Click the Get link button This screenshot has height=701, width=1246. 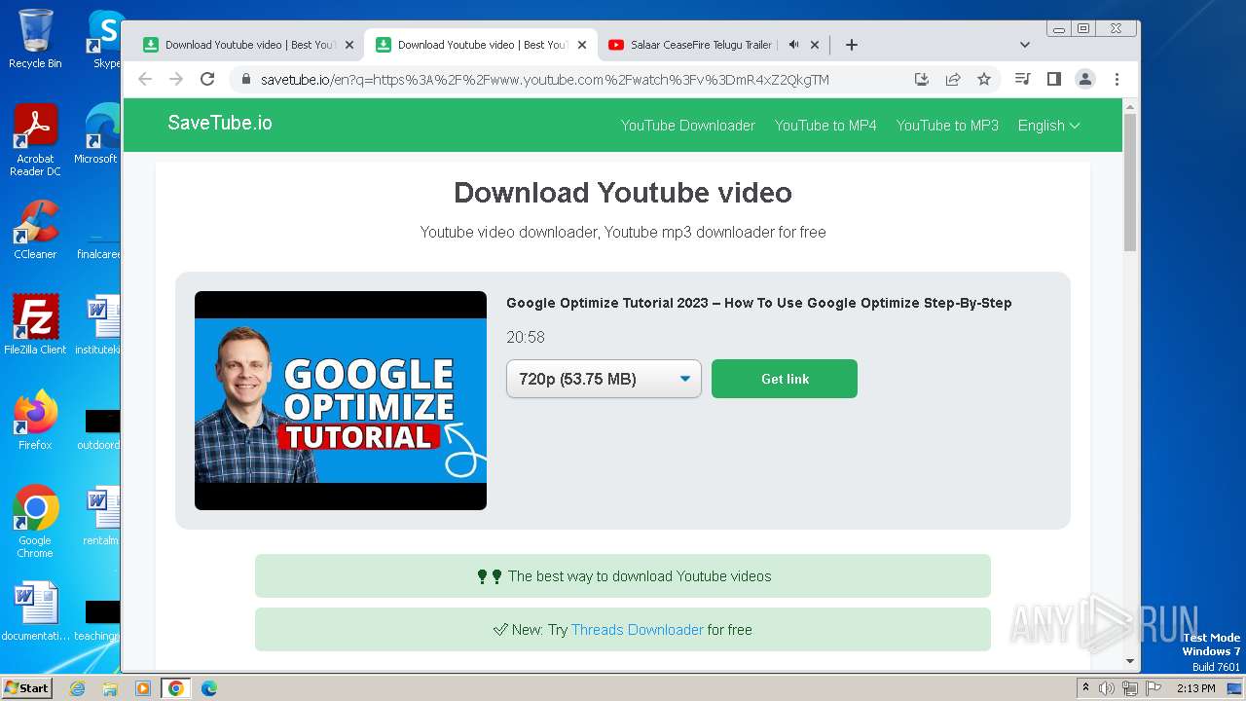pos(785,379)
